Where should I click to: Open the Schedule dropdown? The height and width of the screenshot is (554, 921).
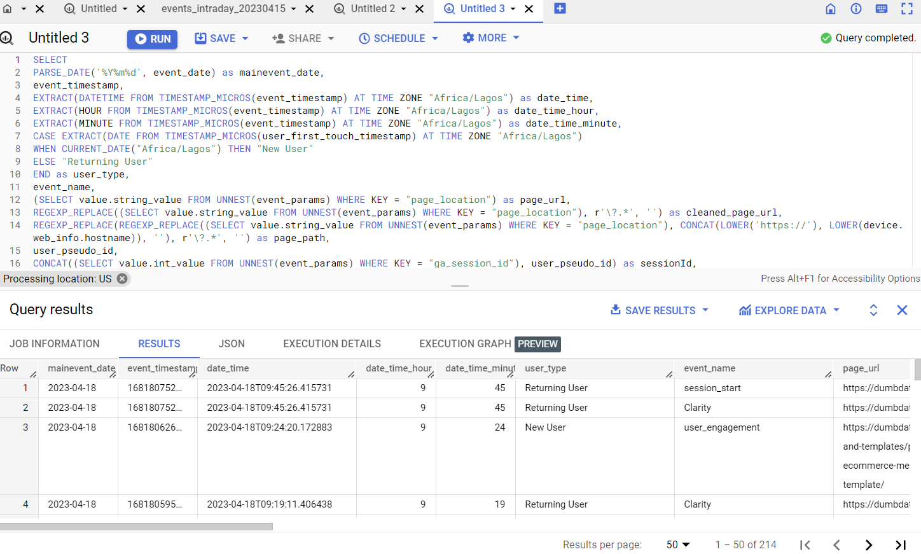coord(399,38)
